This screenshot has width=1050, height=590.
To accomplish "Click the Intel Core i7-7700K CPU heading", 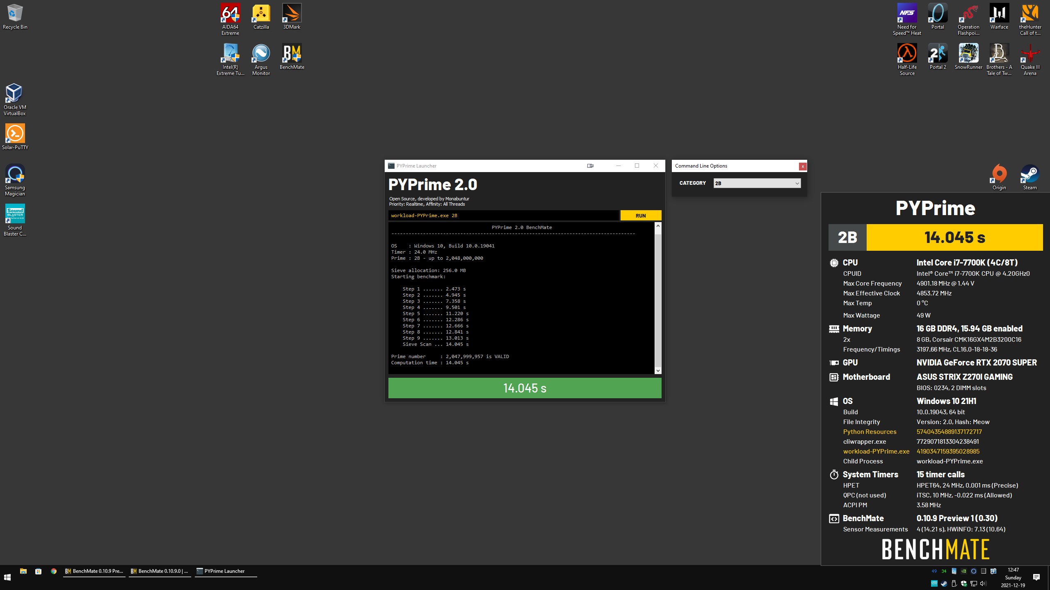I will point(967,263).
